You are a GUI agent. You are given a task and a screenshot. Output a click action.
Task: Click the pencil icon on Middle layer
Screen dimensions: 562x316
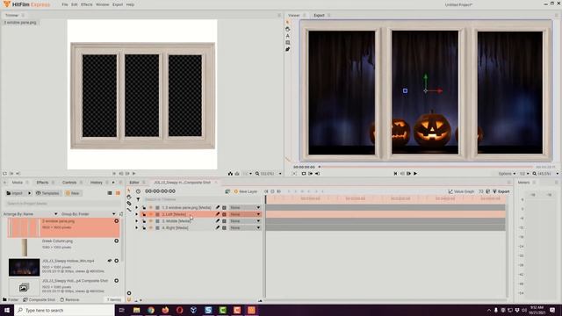(x=217, y=221)
